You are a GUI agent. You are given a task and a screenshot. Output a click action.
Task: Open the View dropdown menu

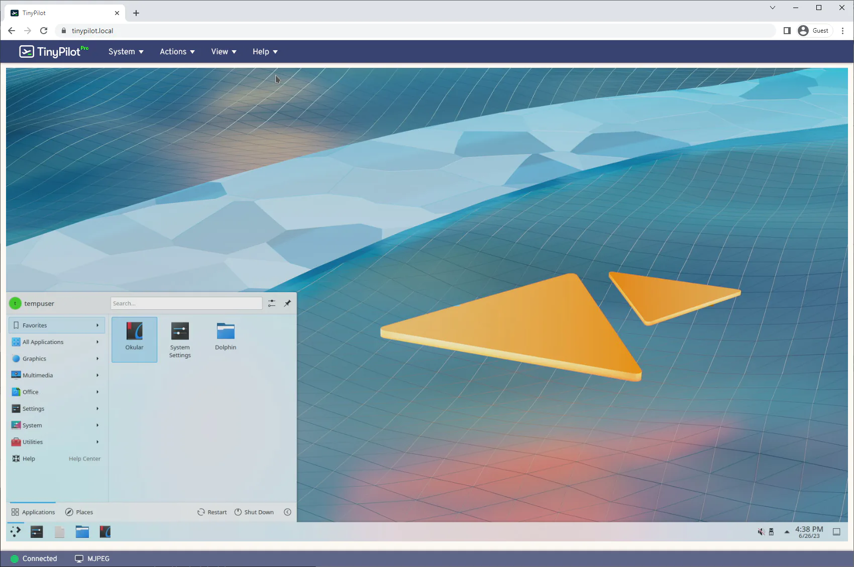[x=224, y=52]
